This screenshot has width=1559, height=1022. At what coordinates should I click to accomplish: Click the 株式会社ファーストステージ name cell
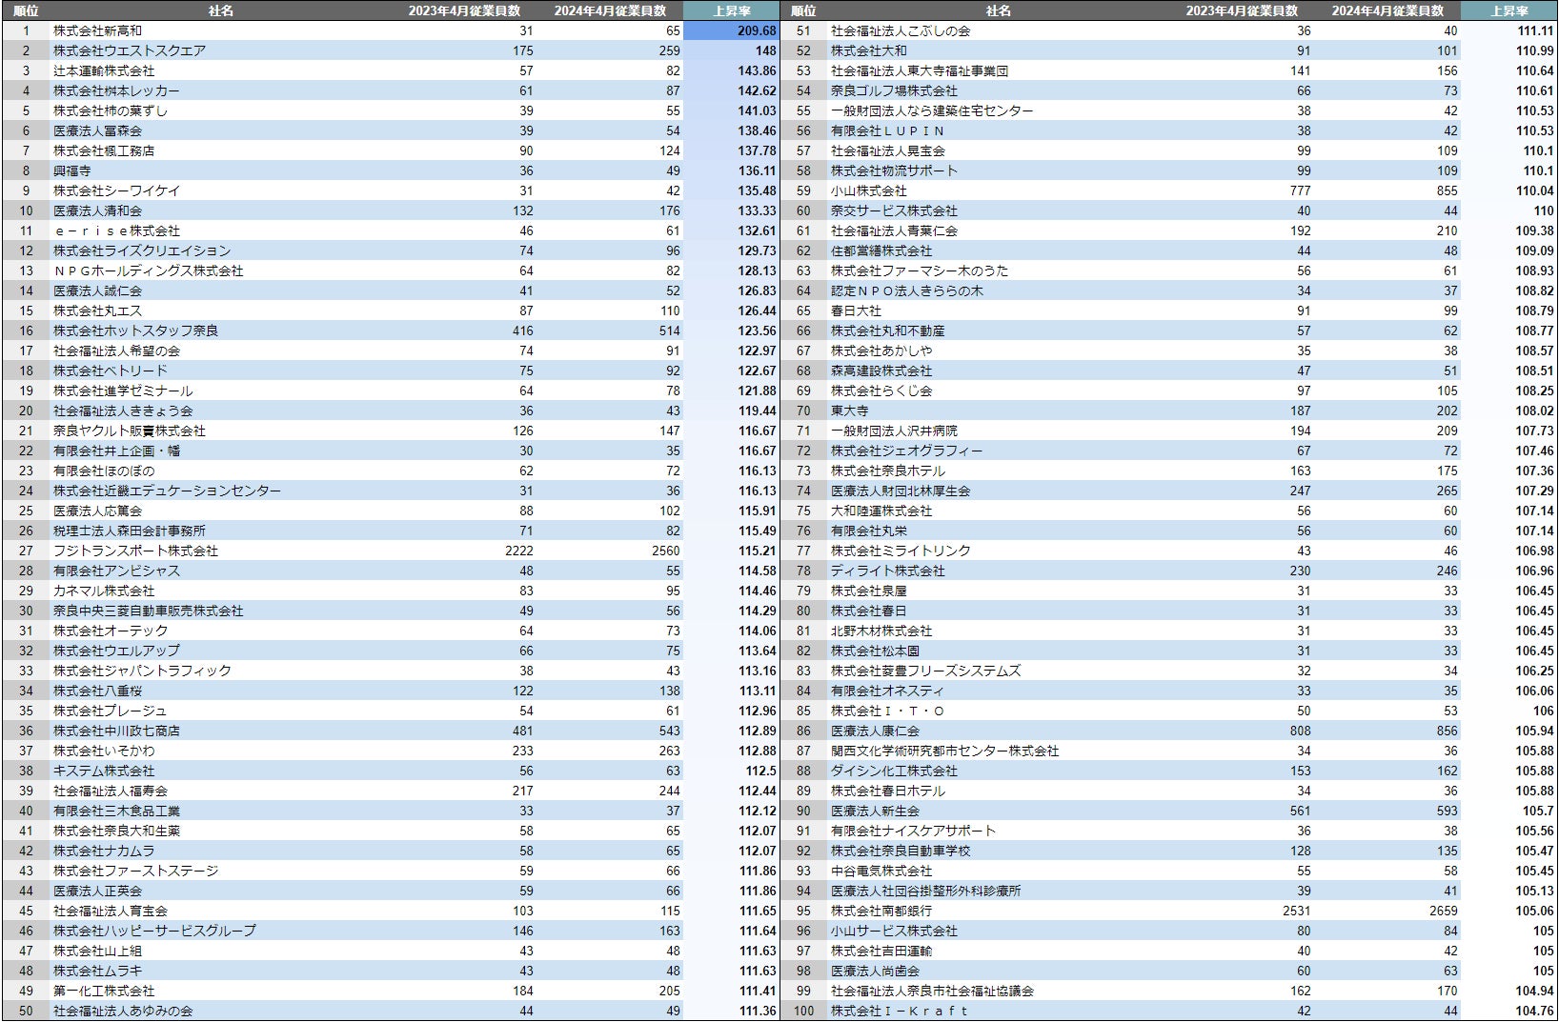[135, 871]
